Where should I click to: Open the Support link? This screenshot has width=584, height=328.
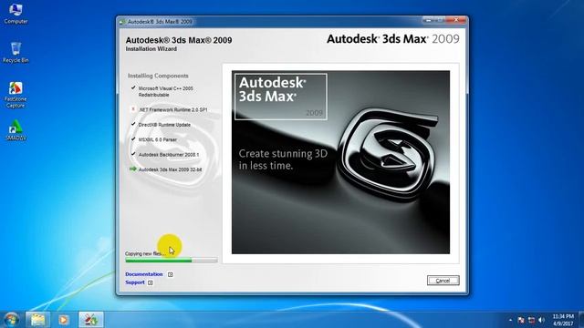pos(135,282)
